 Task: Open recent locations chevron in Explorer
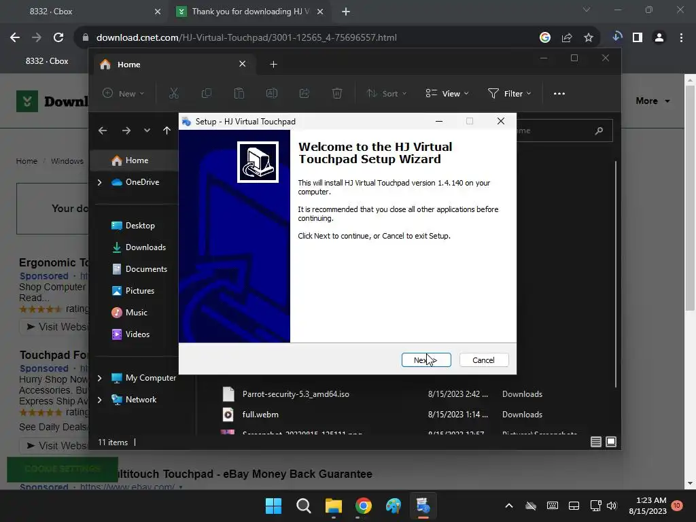point(147,130)
